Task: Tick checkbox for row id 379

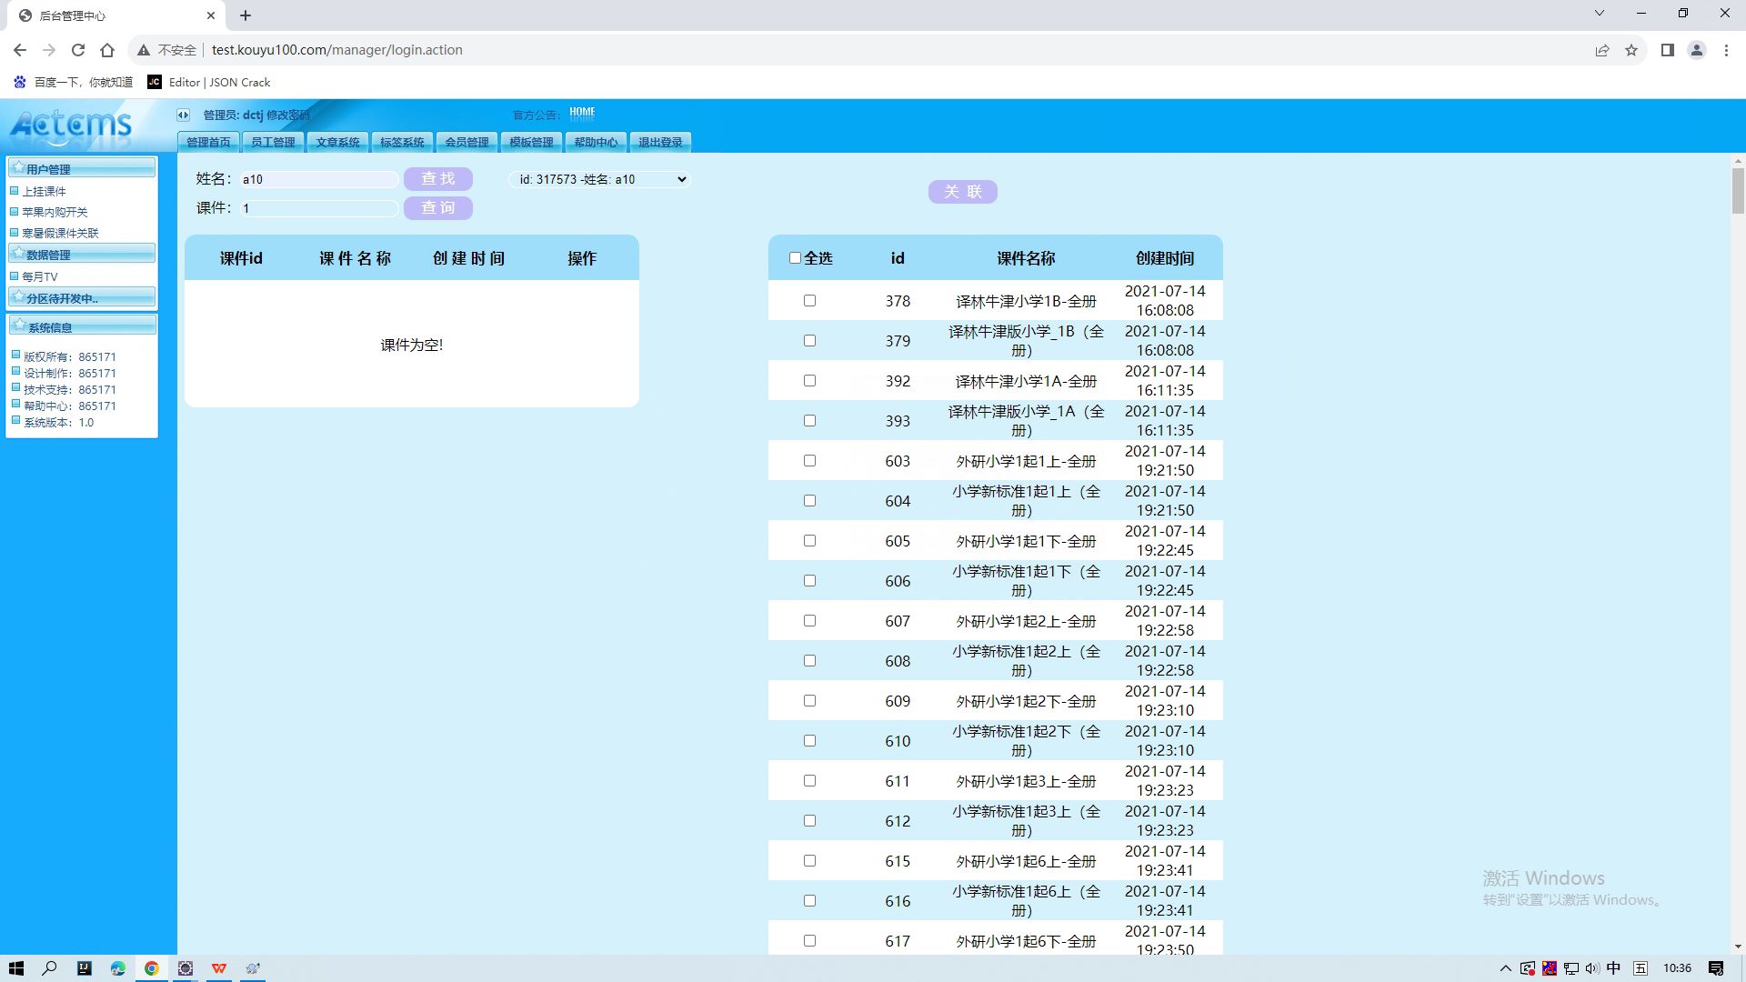Action: coord(809,341)
